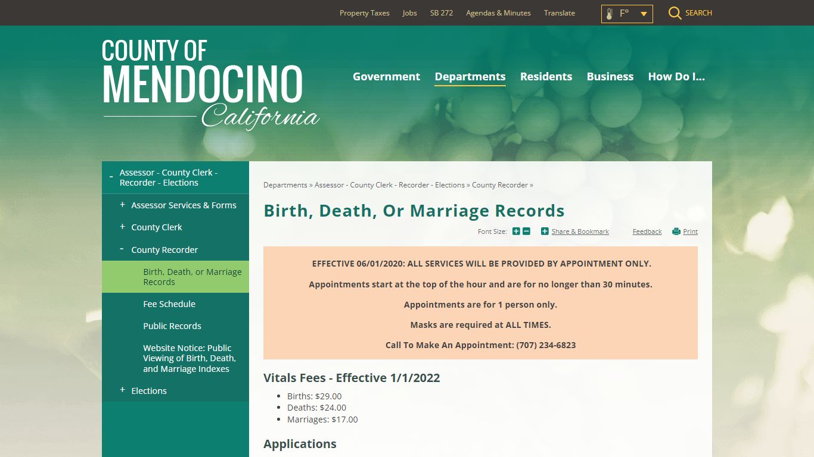Open the Feedback link
The image size is (814, 457).
click(647, 231)
